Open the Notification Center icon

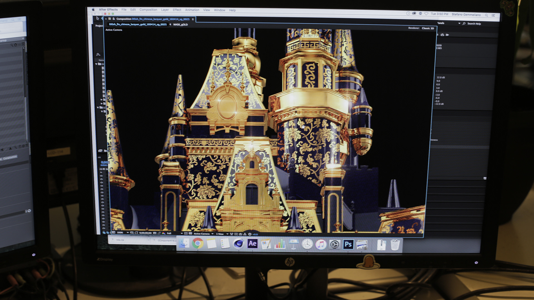click(x=493, y=15)
